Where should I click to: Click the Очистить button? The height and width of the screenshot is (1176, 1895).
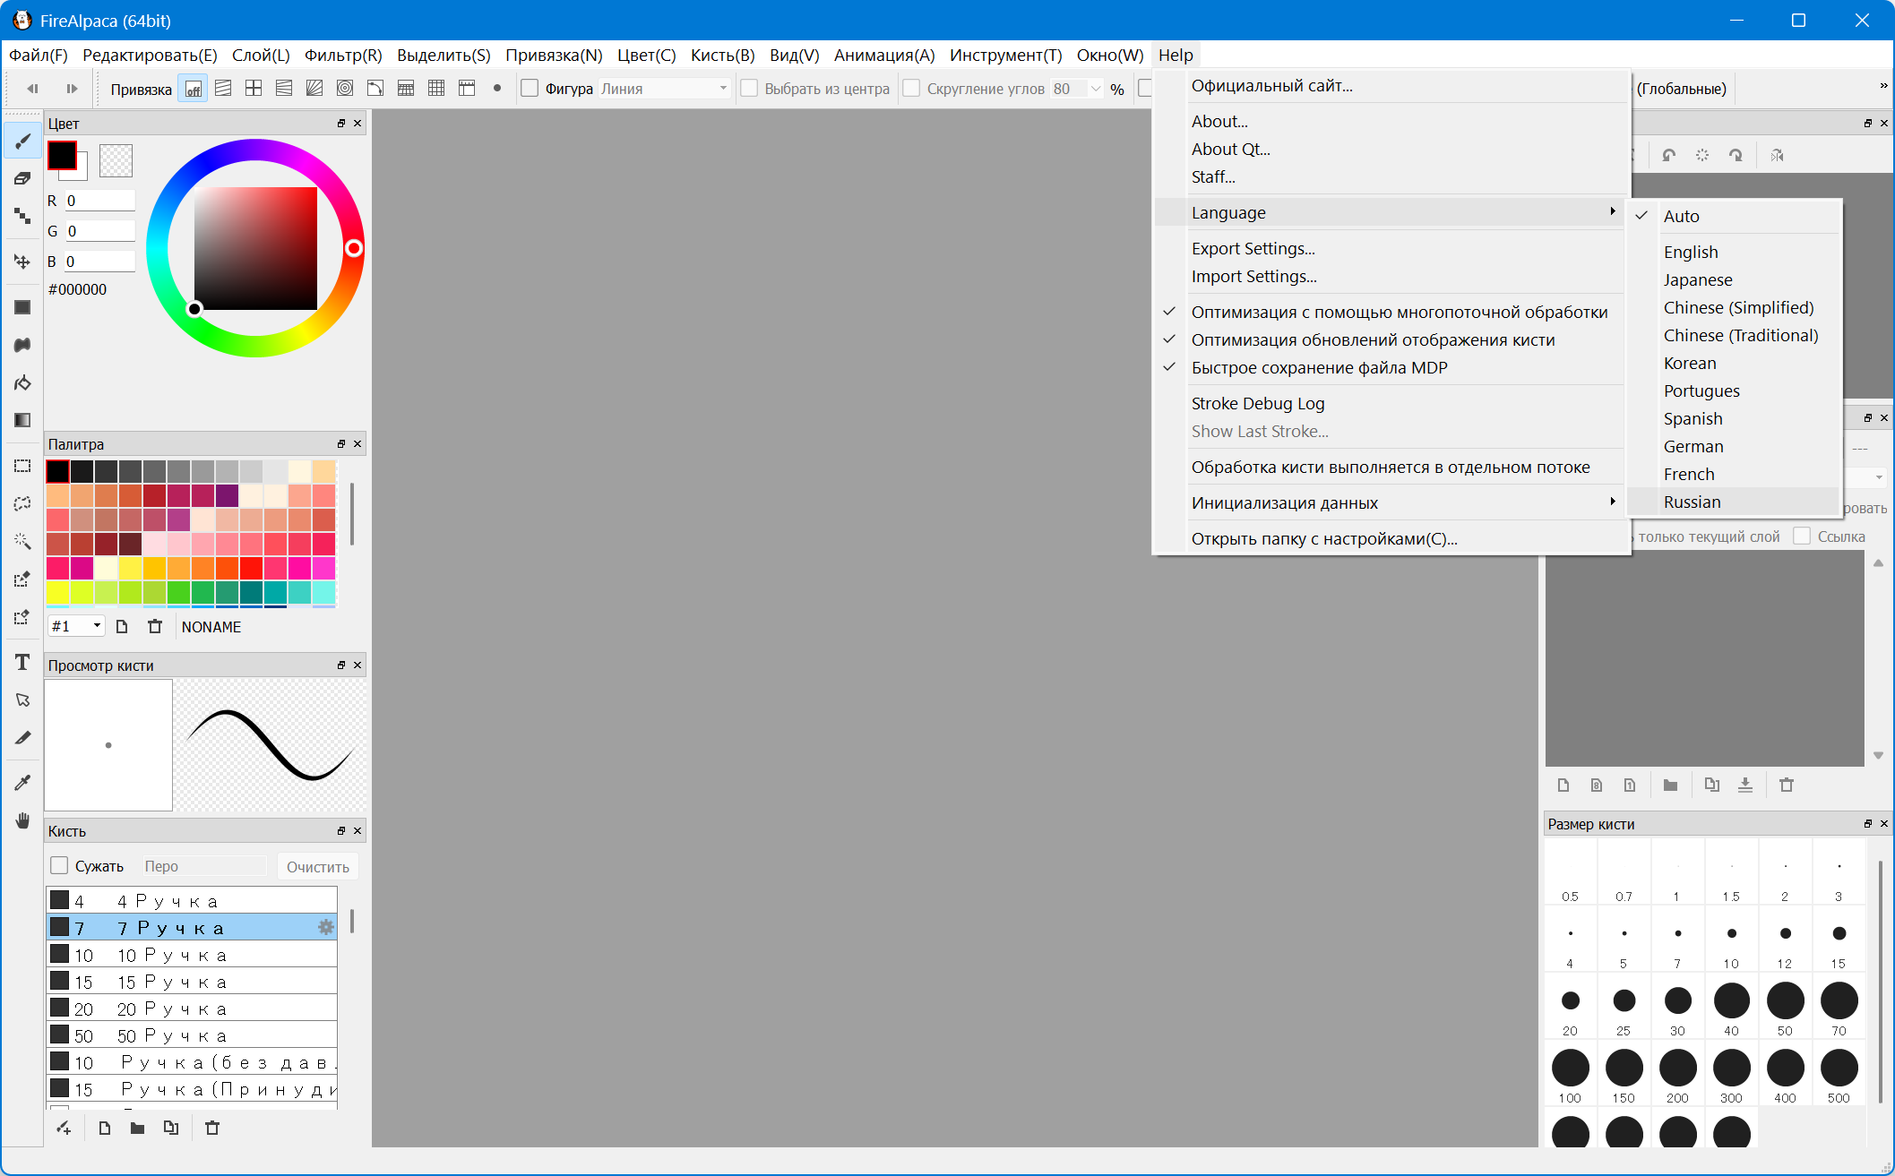[318, 866]
